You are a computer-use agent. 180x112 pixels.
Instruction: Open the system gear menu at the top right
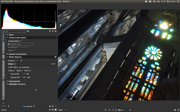(x=178, y=2)
